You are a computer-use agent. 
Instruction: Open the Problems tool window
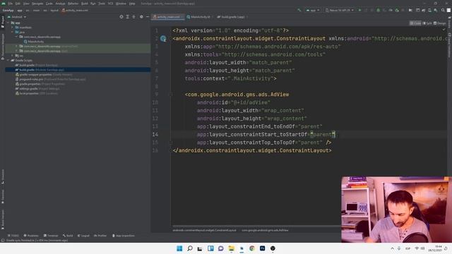pyautogui.click(x=31, y=236)
